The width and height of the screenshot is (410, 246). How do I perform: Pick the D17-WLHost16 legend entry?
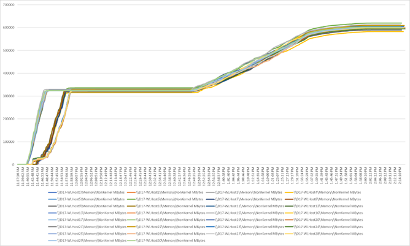coord(323,213)
